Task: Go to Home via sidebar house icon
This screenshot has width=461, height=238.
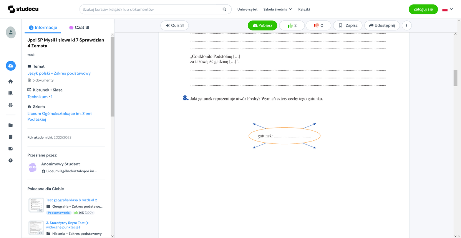Action: coord(10,82)
